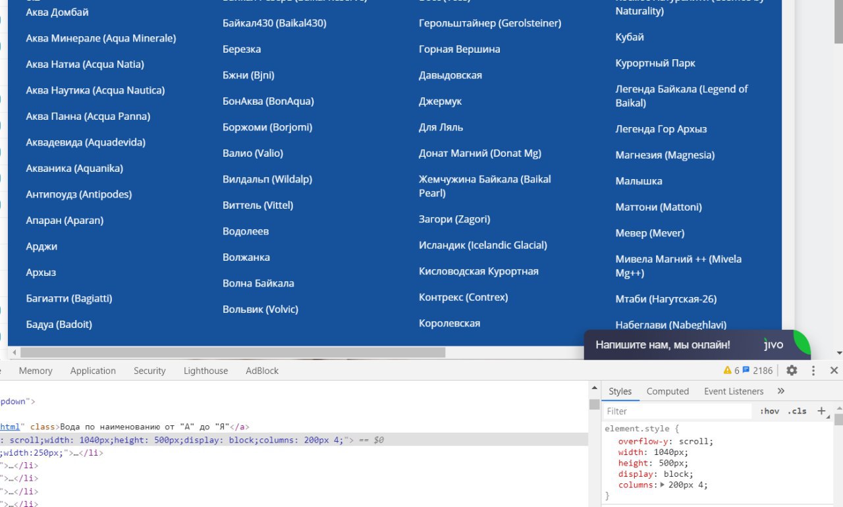The height and width of the screenshot is (507, 843).
Task: Select the Styles tab
Action: (620, 391)
